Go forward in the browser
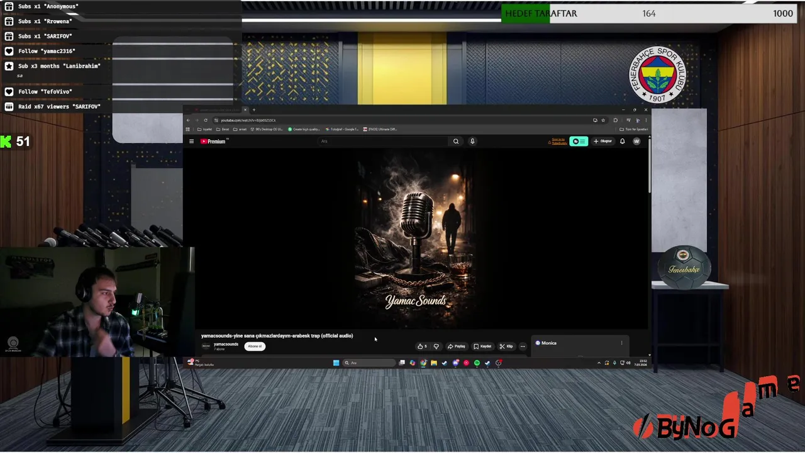805x453 pixels. tap(197, 120)
